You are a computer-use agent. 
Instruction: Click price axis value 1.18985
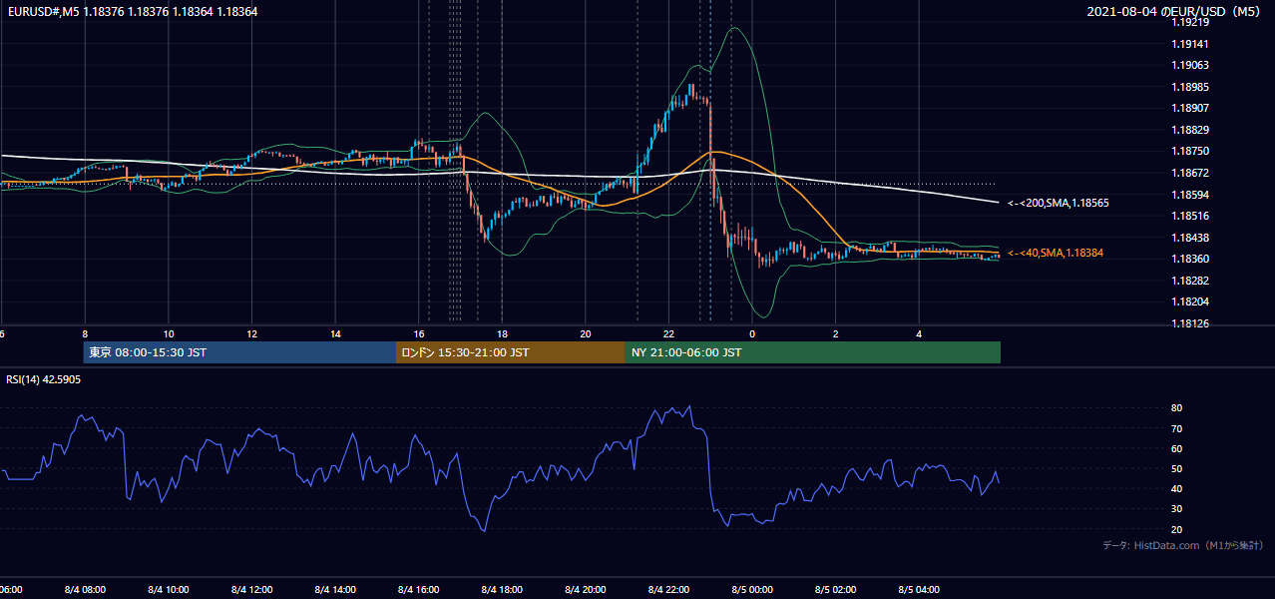[1189, 87]
